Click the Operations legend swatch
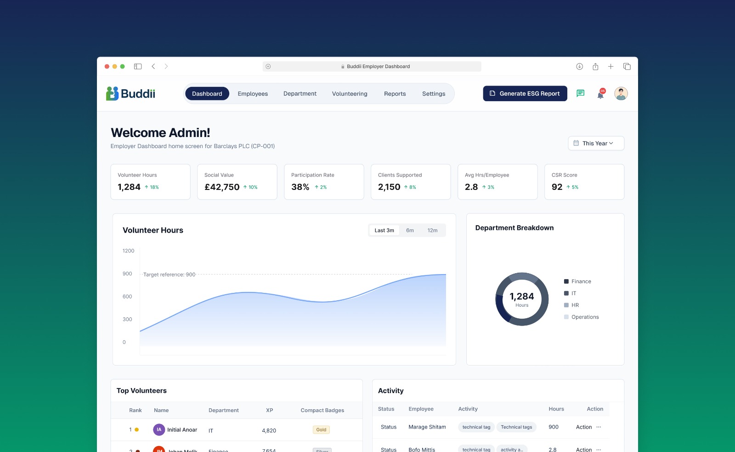Viewport: 735px width, 452px height. point(566,317)
